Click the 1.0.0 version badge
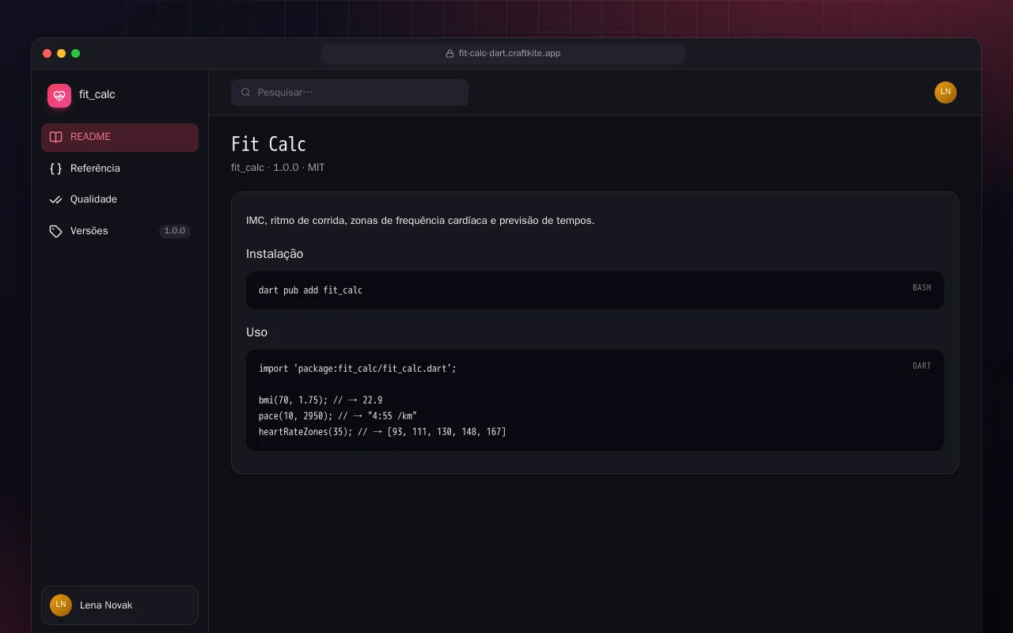 coord(174,231)
